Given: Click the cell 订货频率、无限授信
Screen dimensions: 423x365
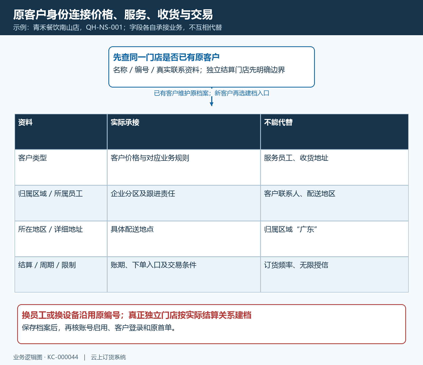Looking at the screenshot, I should (x=334, y=275).
